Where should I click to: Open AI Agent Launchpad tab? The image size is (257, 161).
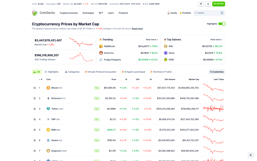(x=133, y=72)
